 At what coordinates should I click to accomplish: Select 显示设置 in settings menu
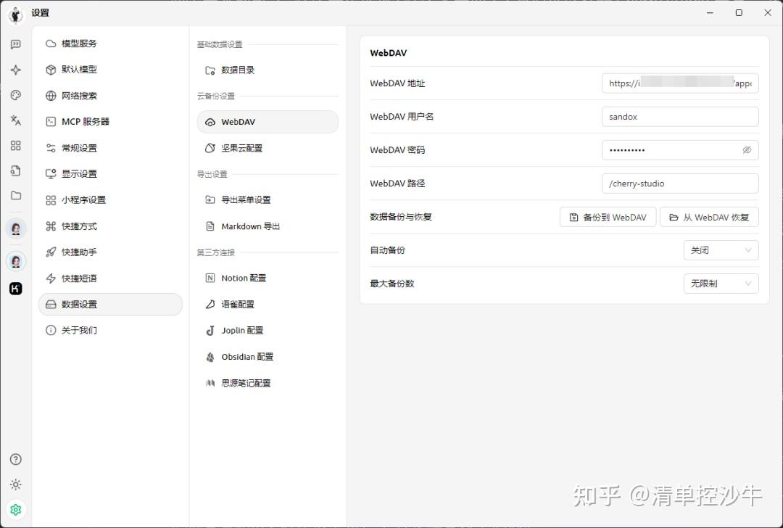tap(110, 174)
